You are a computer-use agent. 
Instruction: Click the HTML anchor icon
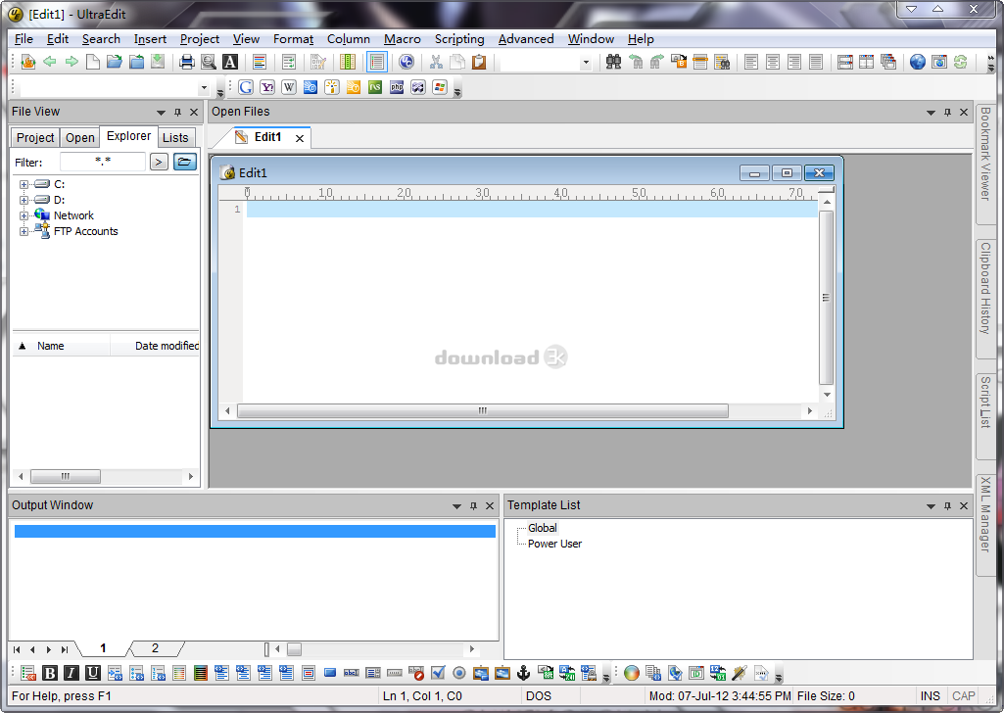(523, 673)
